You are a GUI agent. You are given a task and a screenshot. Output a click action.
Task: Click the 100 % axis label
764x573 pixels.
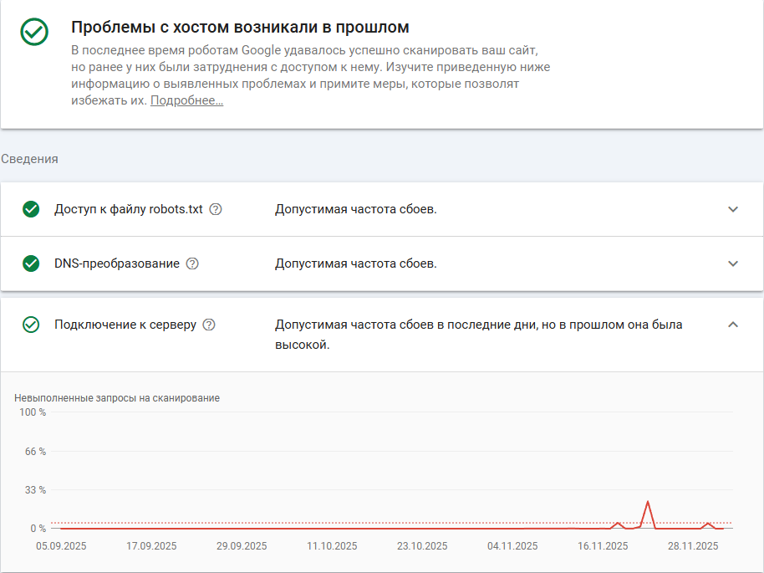click(x=33, y=412)
